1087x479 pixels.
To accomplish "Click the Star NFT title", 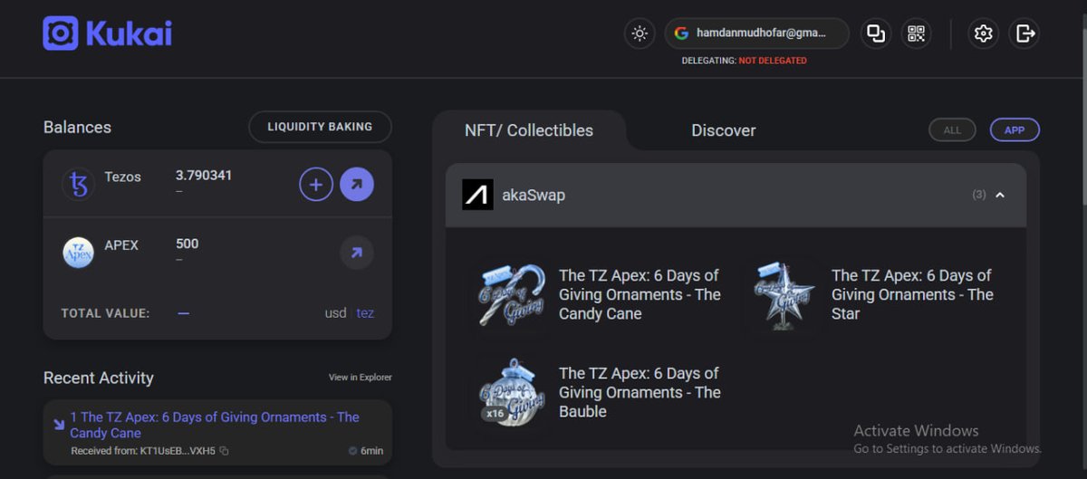I will click(x=912, y=294).
